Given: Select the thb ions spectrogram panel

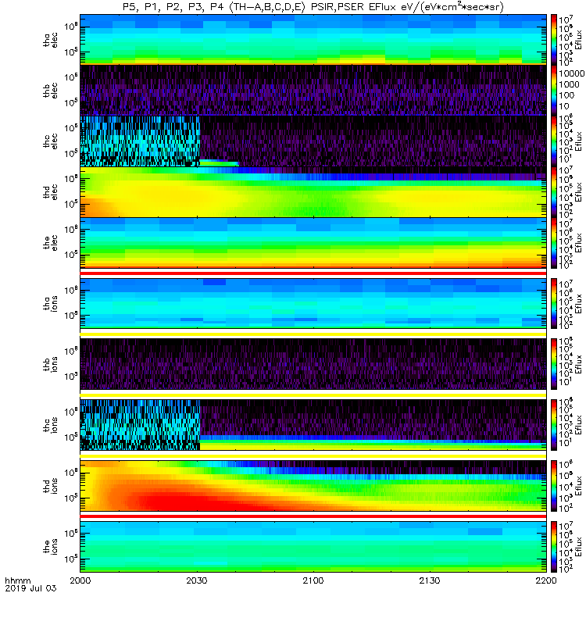Looking at the screenshot, I should click(x=313, y=364).
